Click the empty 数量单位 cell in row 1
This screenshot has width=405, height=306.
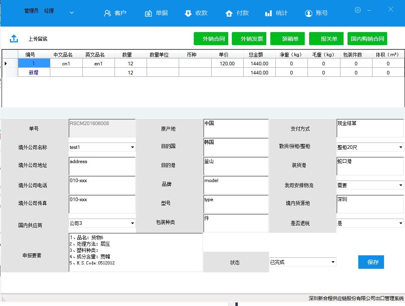pyautogui.click(x=163, y=63)
